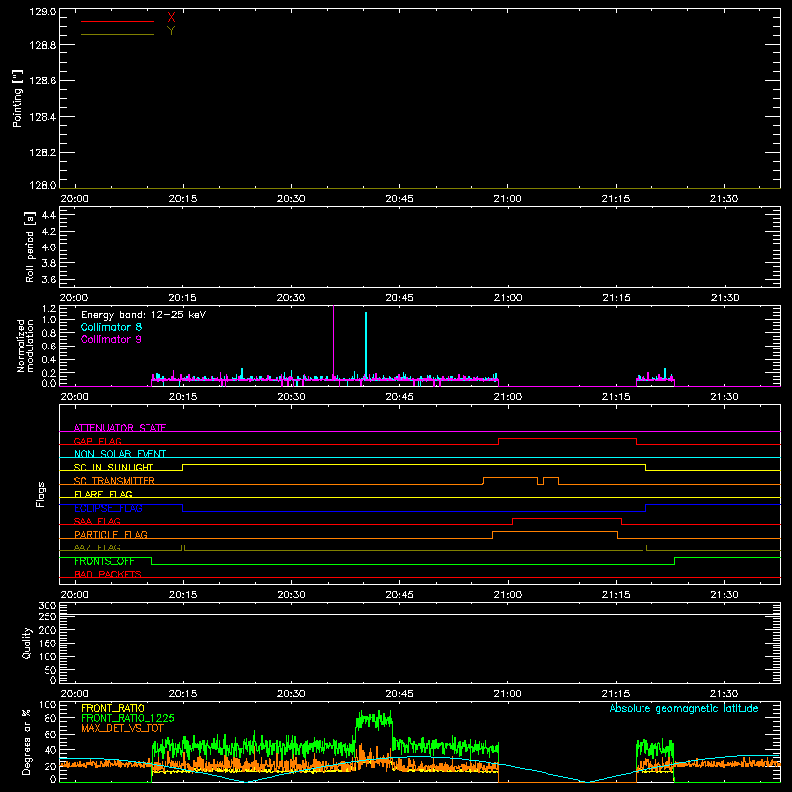Click the Energy band: 12-25 keV label
Screen dimensions: 792x792
(144, 315)
